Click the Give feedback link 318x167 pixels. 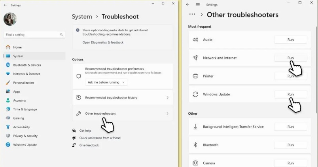click(x=89, y=145)
